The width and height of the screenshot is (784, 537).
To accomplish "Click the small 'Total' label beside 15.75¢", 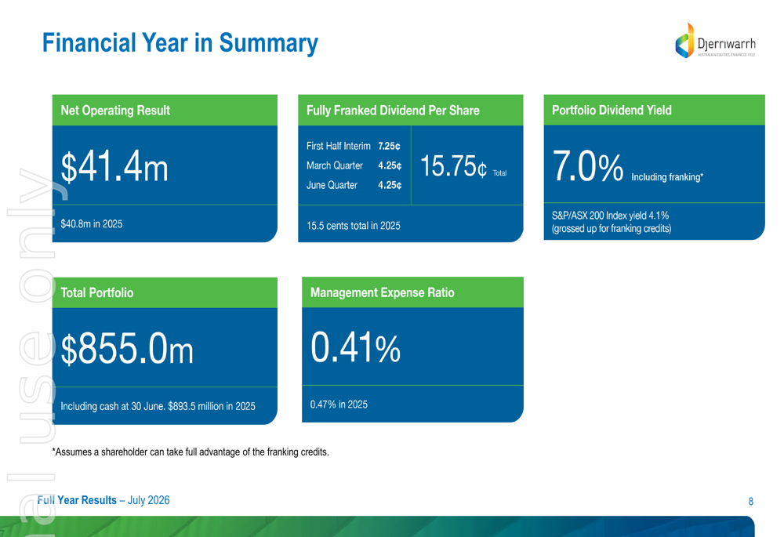I will click(499, 173).
